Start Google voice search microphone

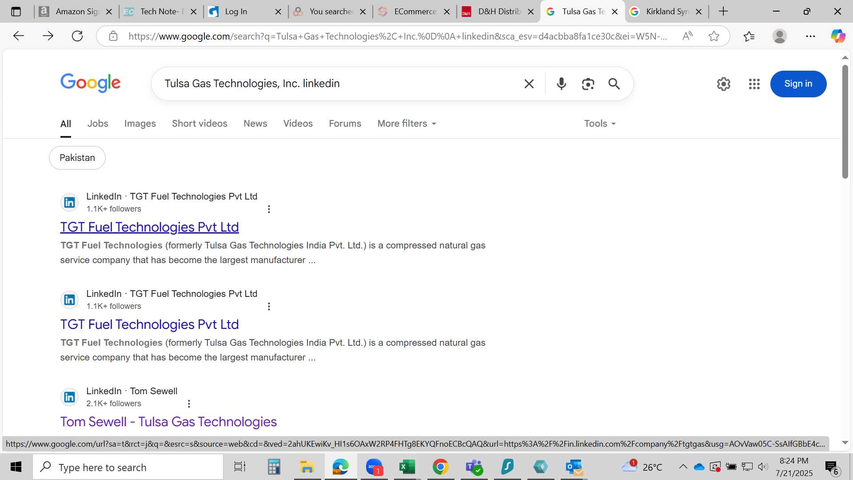click(562, 84)
